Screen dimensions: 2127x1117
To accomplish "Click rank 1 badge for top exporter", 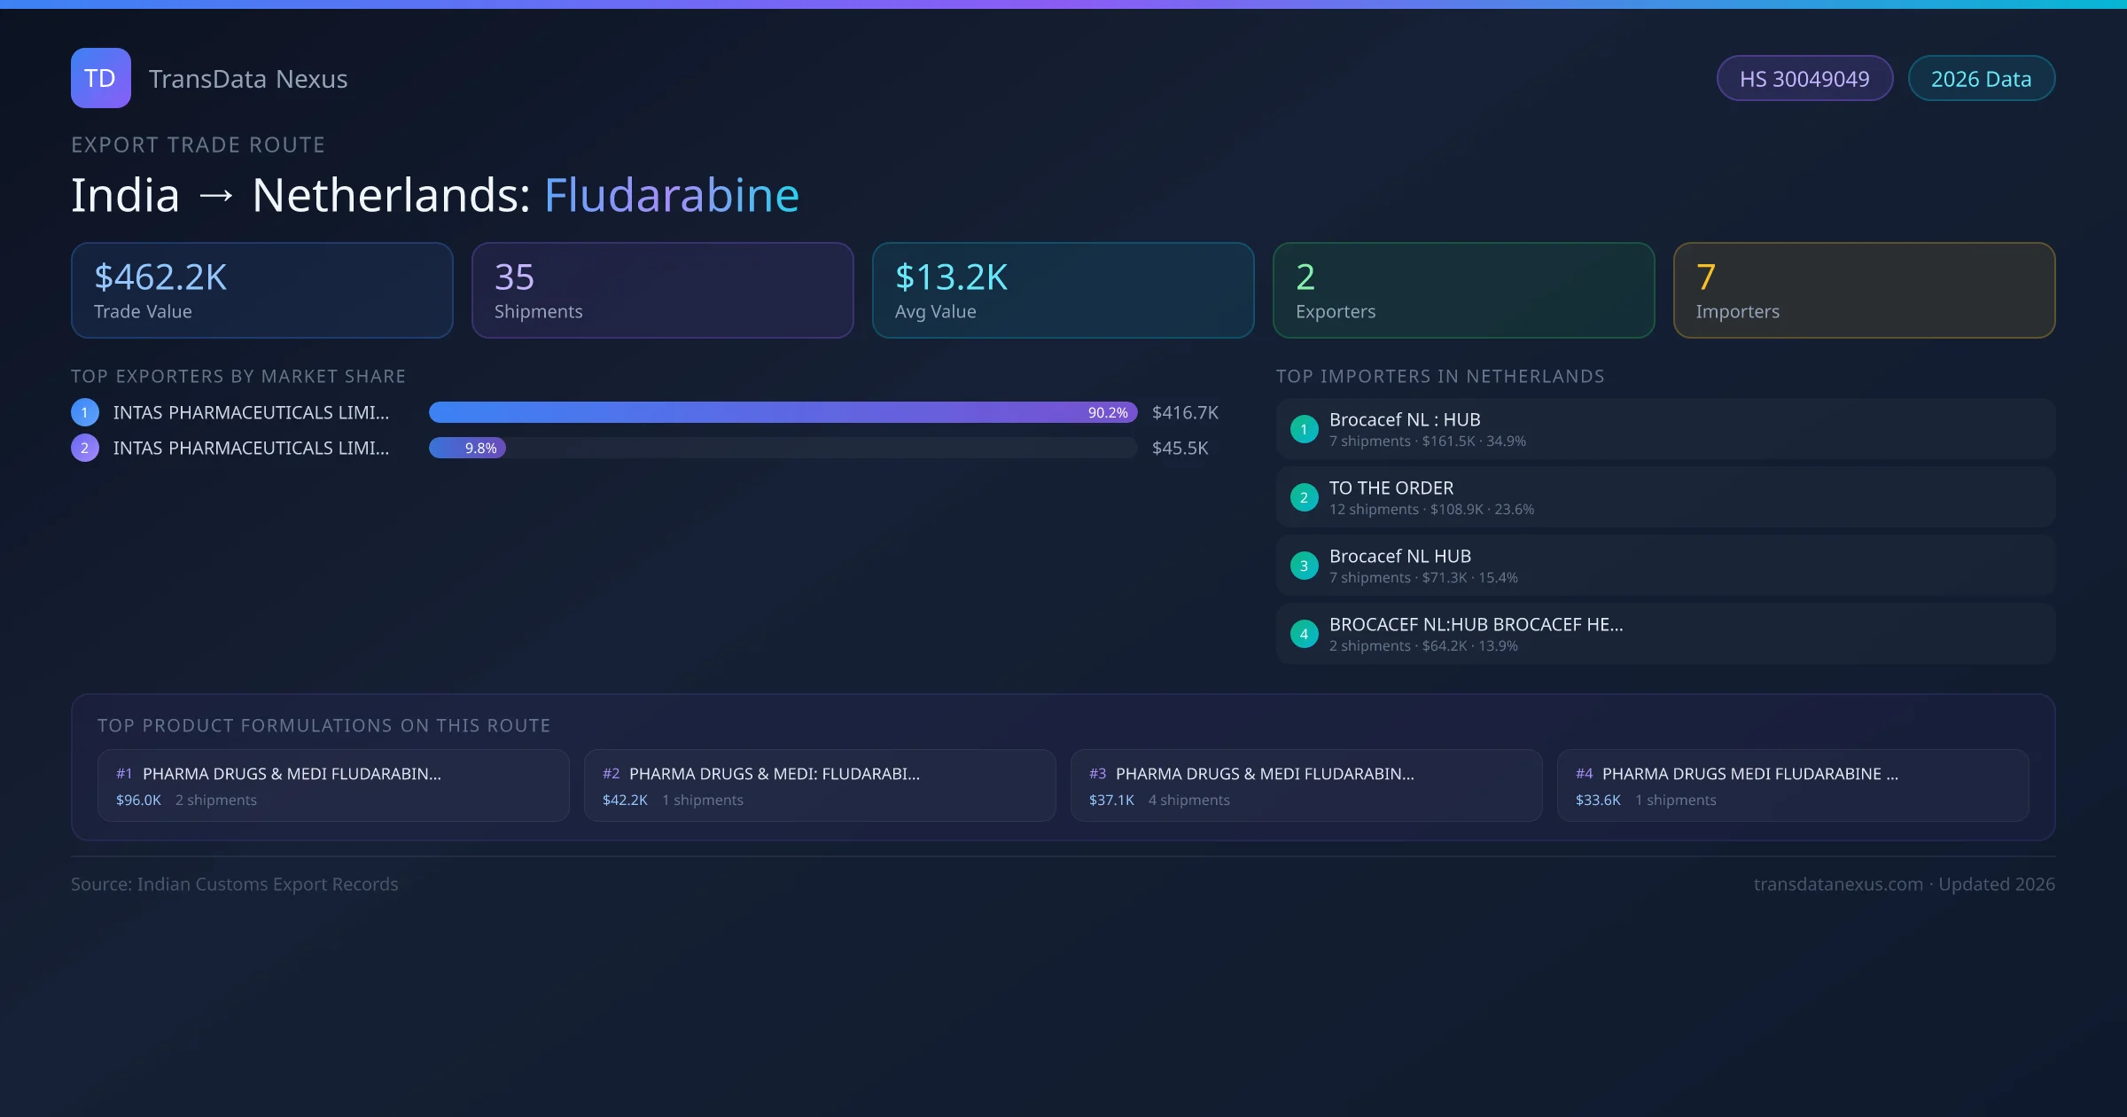I will [85, 412].
